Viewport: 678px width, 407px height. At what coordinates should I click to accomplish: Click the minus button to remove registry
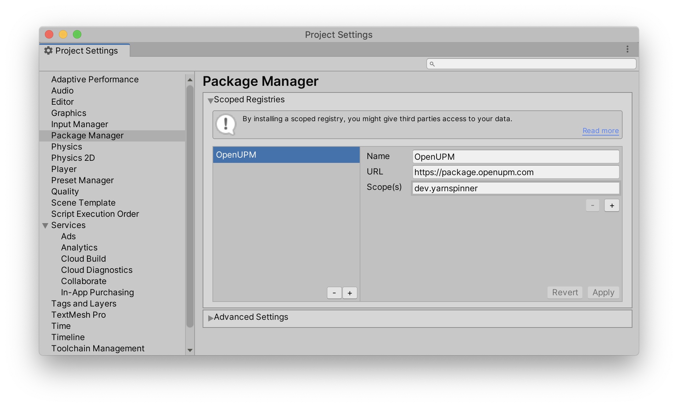point(334,293)
